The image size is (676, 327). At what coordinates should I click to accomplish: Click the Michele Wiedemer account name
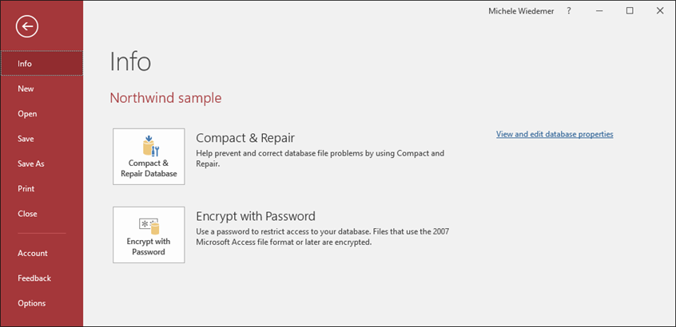coord(521,11)
